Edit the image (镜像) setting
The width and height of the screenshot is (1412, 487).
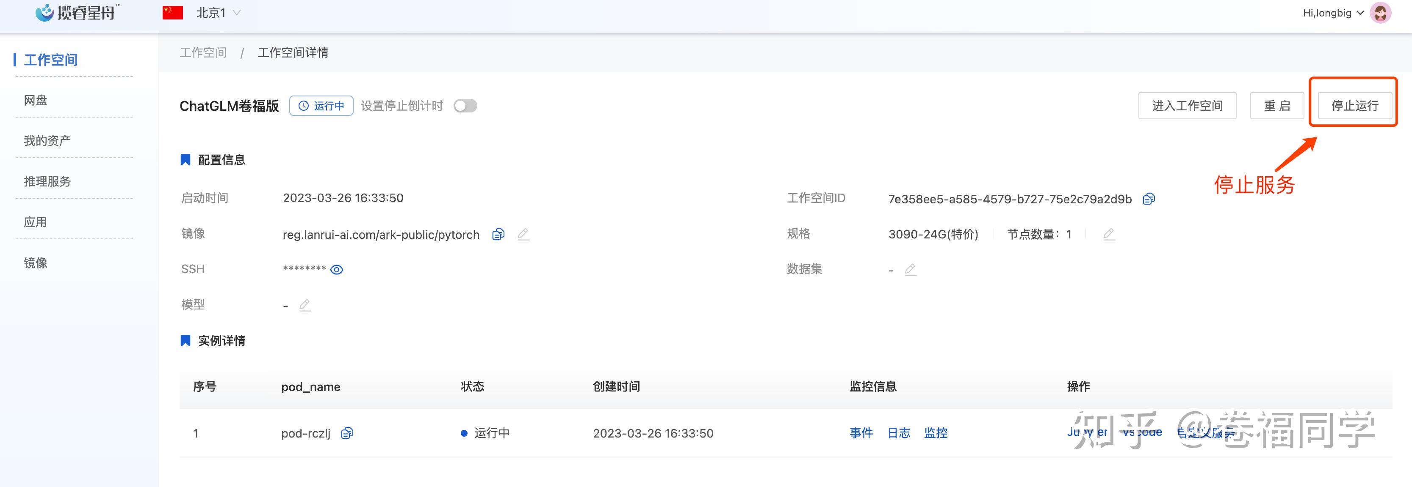click(x=523, y=234)
